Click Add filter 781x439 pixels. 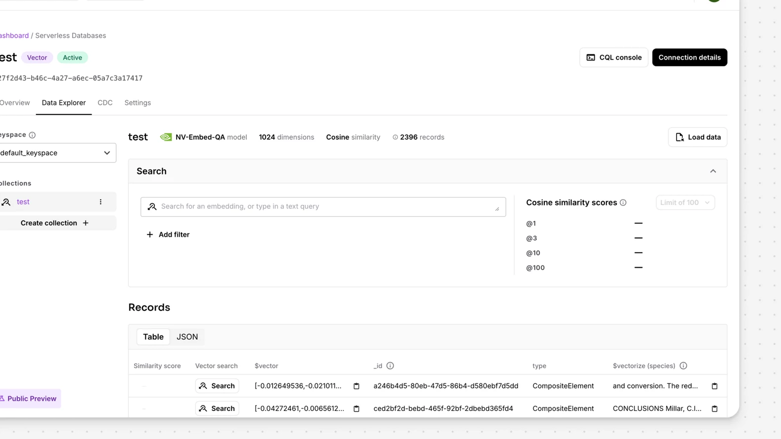168,235
